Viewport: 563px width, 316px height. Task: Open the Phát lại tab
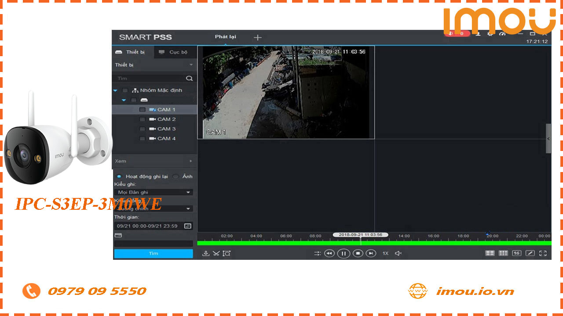coord(225,37)
